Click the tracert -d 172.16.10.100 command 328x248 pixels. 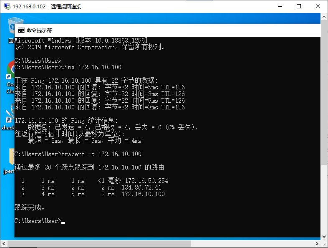point(78,154)
